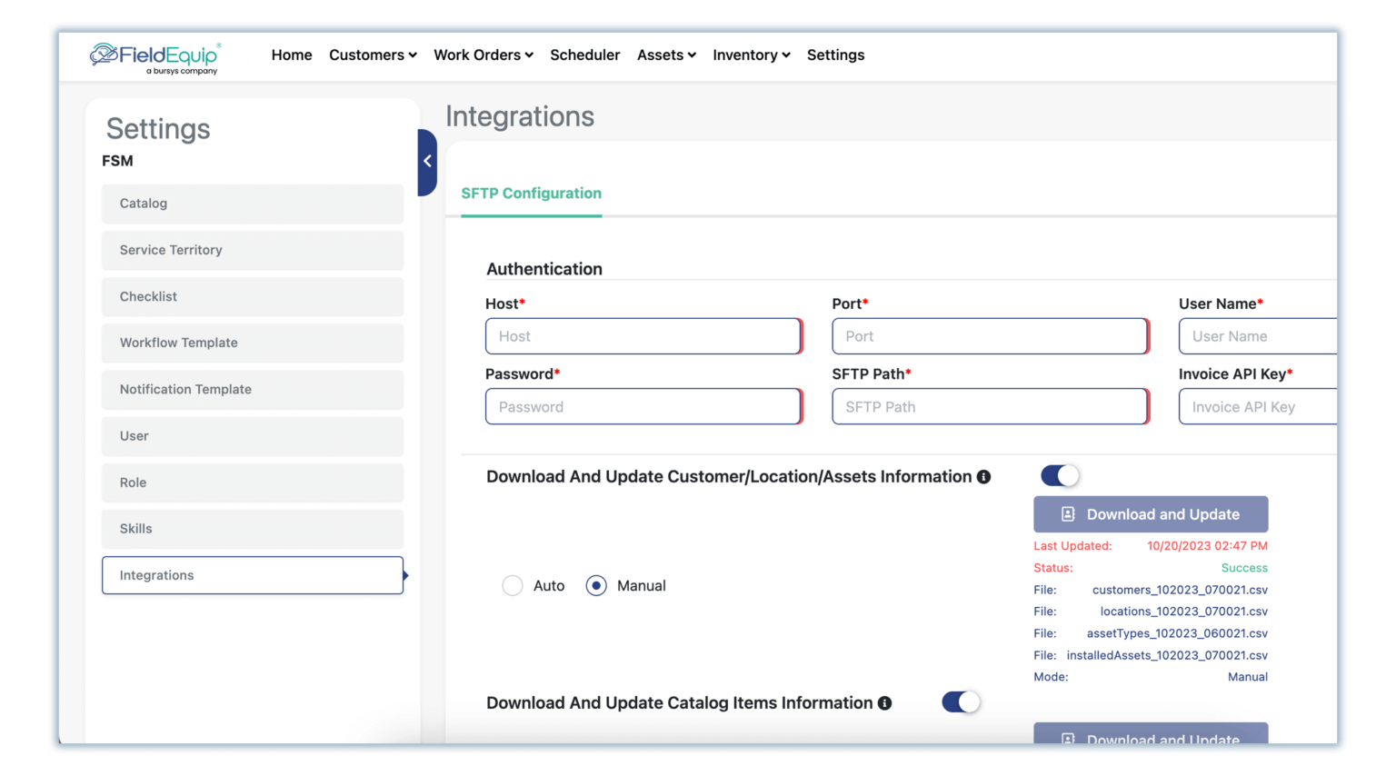Collapse the Settings sidebar using the chevron
The width and height of the screenshot is (1396, 776).
[x=427, y=161]
